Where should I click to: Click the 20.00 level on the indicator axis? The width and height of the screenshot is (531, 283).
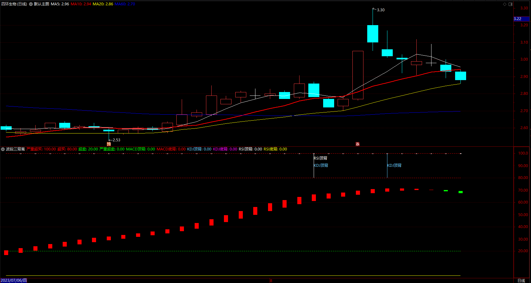(x=523, y=251)
